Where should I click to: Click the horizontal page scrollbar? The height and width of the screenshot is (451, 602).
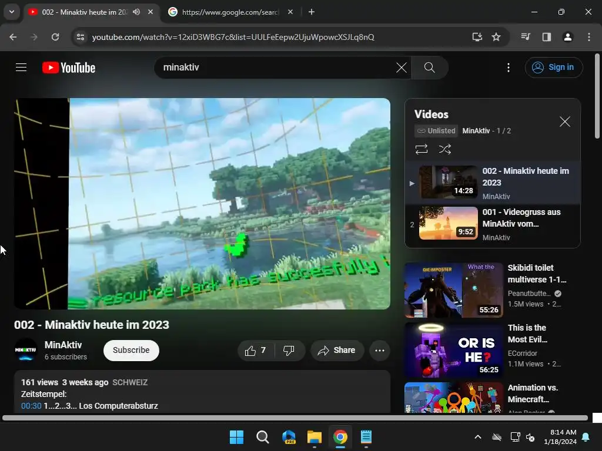(x=295, y=418)
